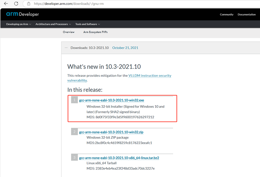Open the Arm Developer logo homepage
Image resolution: width=260 pixels, height=177 pixels.
pos(22,14)
